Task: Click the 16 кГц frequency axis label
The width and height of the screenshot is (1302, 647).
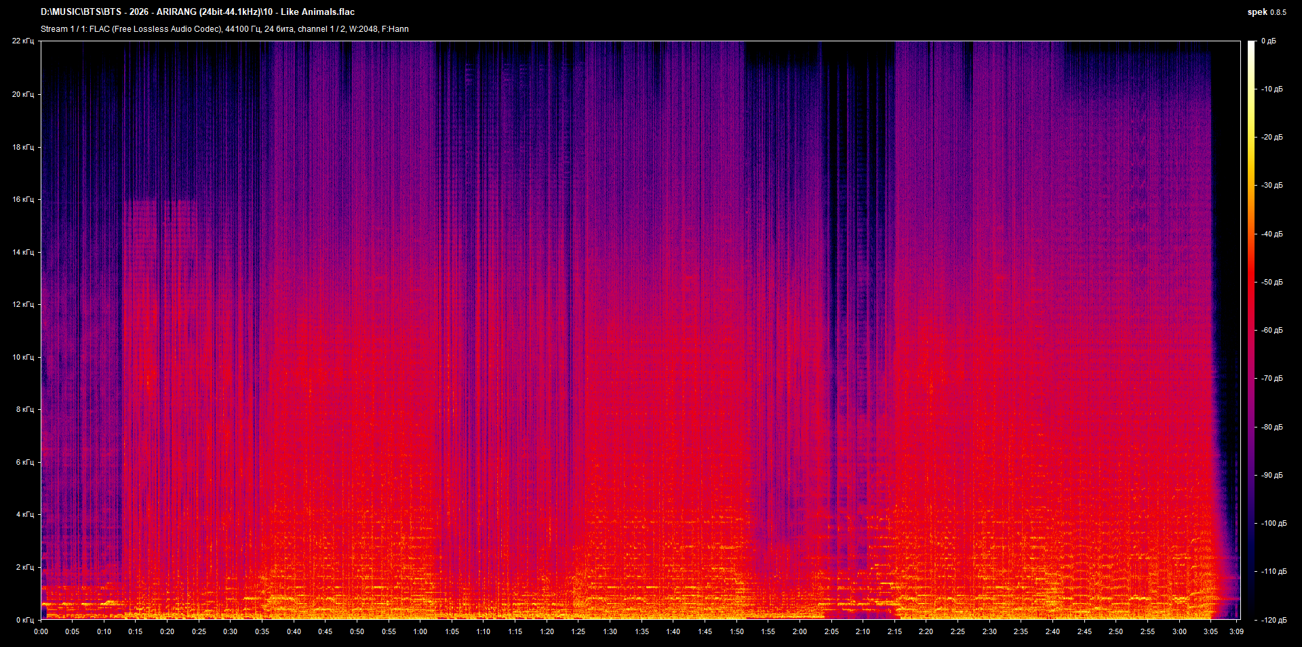Action: [x=24, y=200]
